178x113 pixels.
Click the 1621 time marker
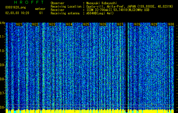pyautogui.click(x=19, y=24)
